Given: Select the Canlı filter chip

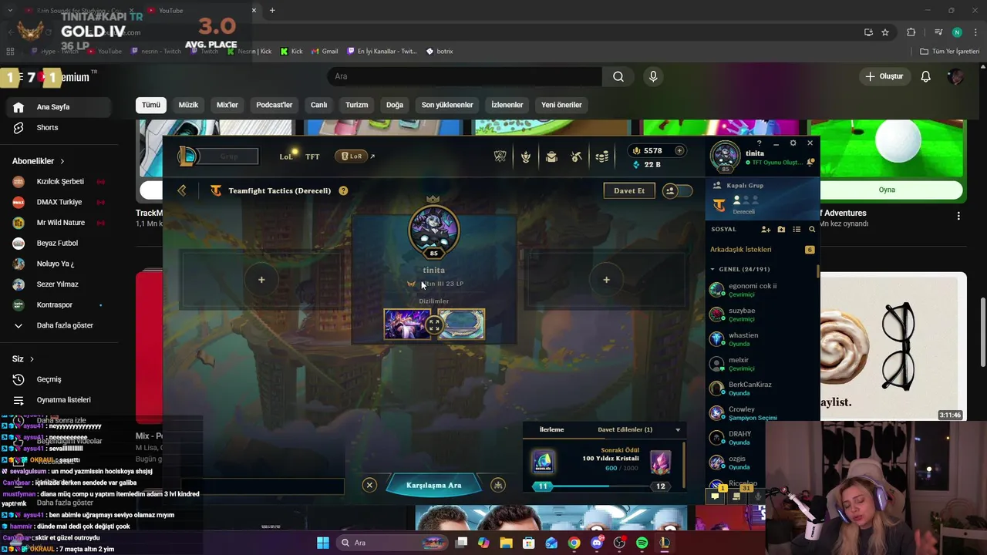Looking at the screenshot, I should [x=318, y=105].
